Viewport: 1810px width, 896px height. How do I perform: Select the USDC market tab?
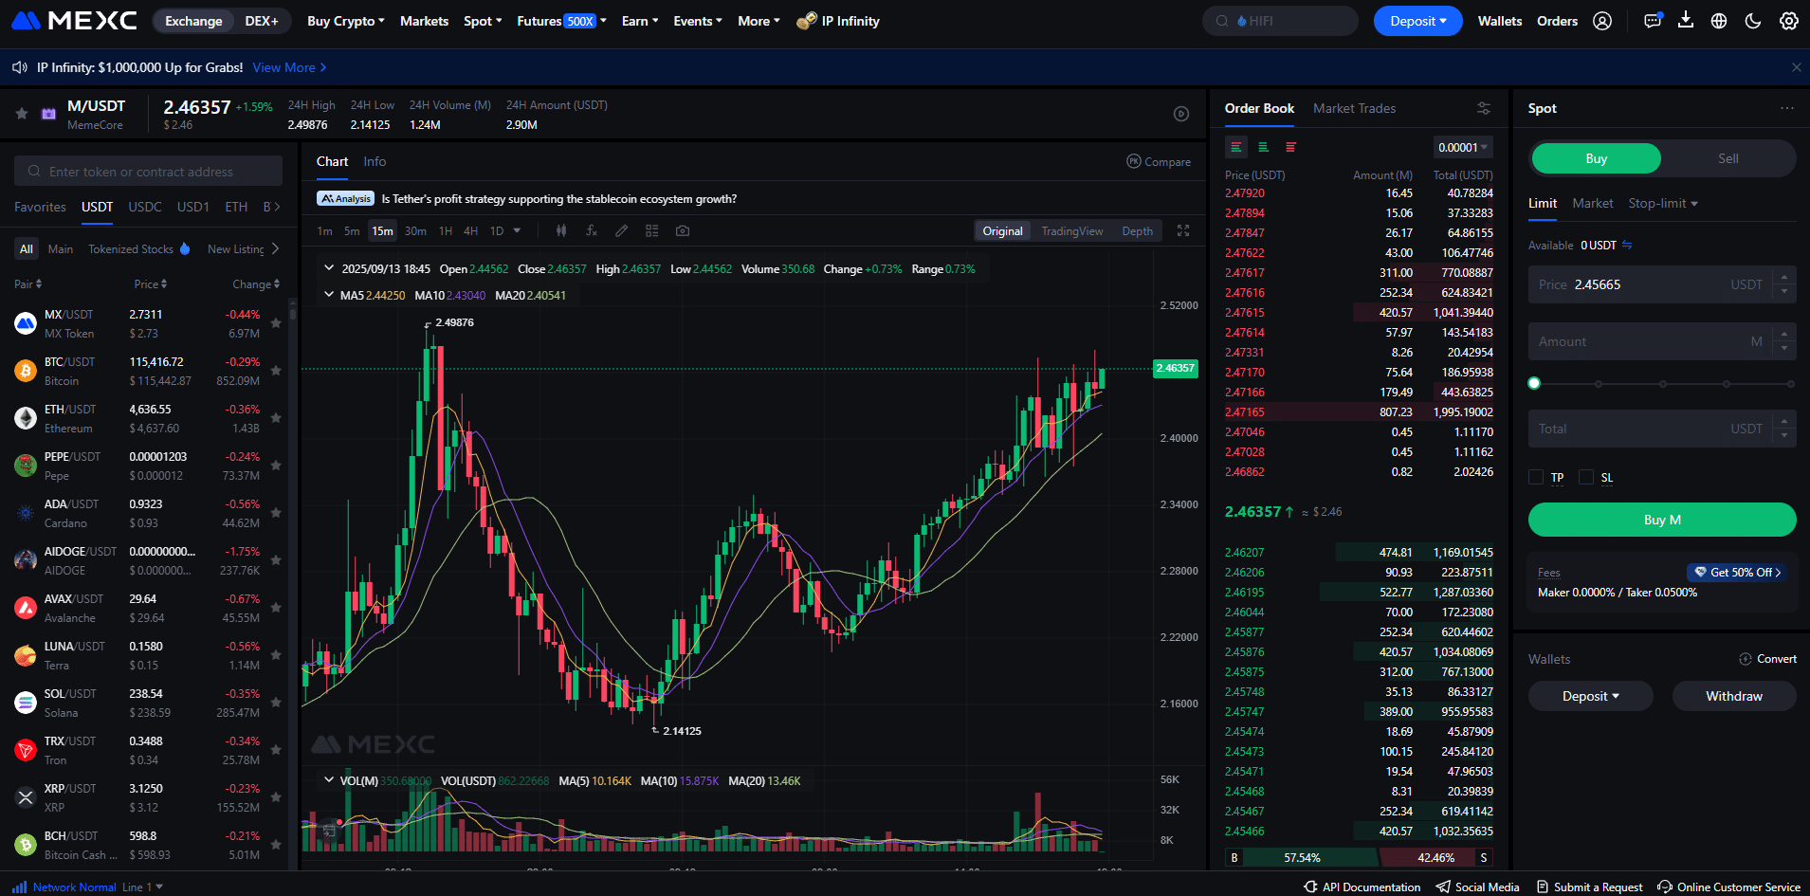(145, 207)
